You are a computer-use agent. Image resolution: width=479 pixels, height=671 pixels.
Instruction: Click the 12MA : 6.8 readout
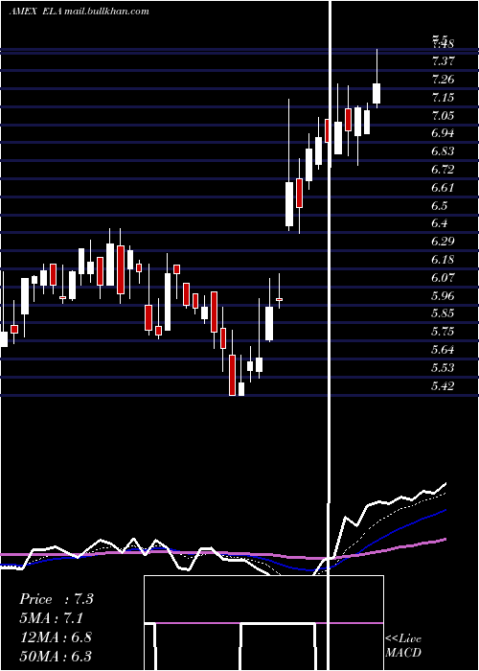(56, 637)
